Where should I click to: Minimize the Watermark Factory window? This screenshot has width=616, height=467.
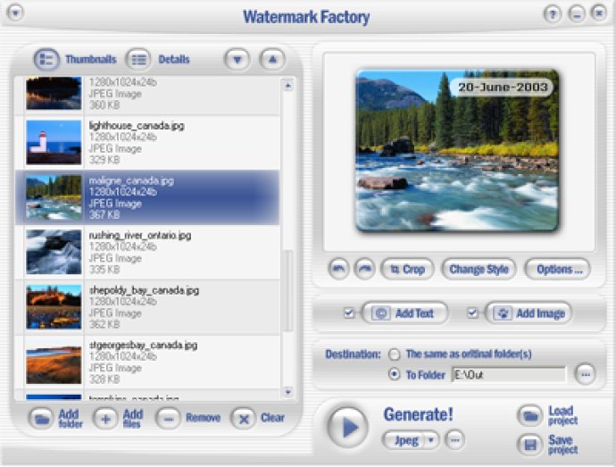click(577, 14)
